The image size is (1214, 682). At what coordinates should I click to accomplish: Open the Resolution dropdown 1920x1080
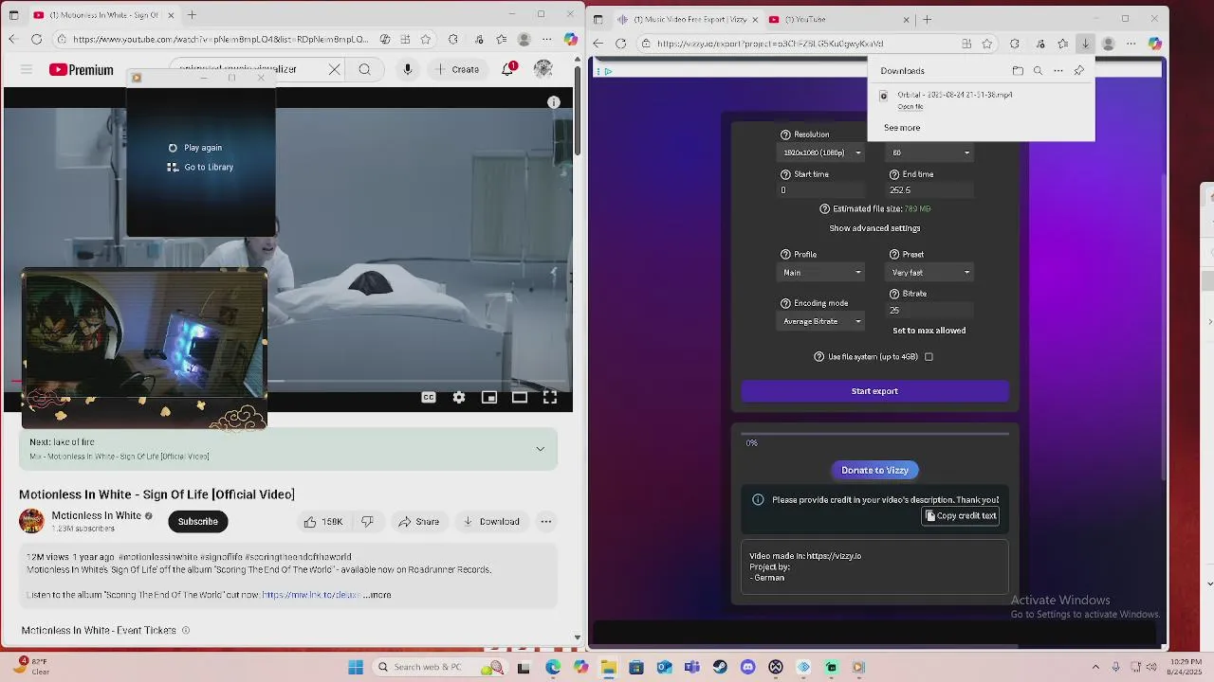pos(821,153)
